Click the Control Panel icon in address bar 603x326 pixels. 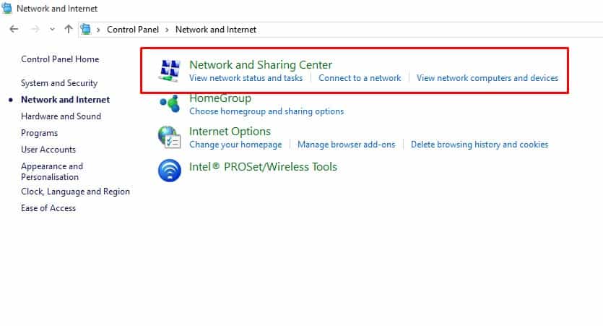point(87,30)
